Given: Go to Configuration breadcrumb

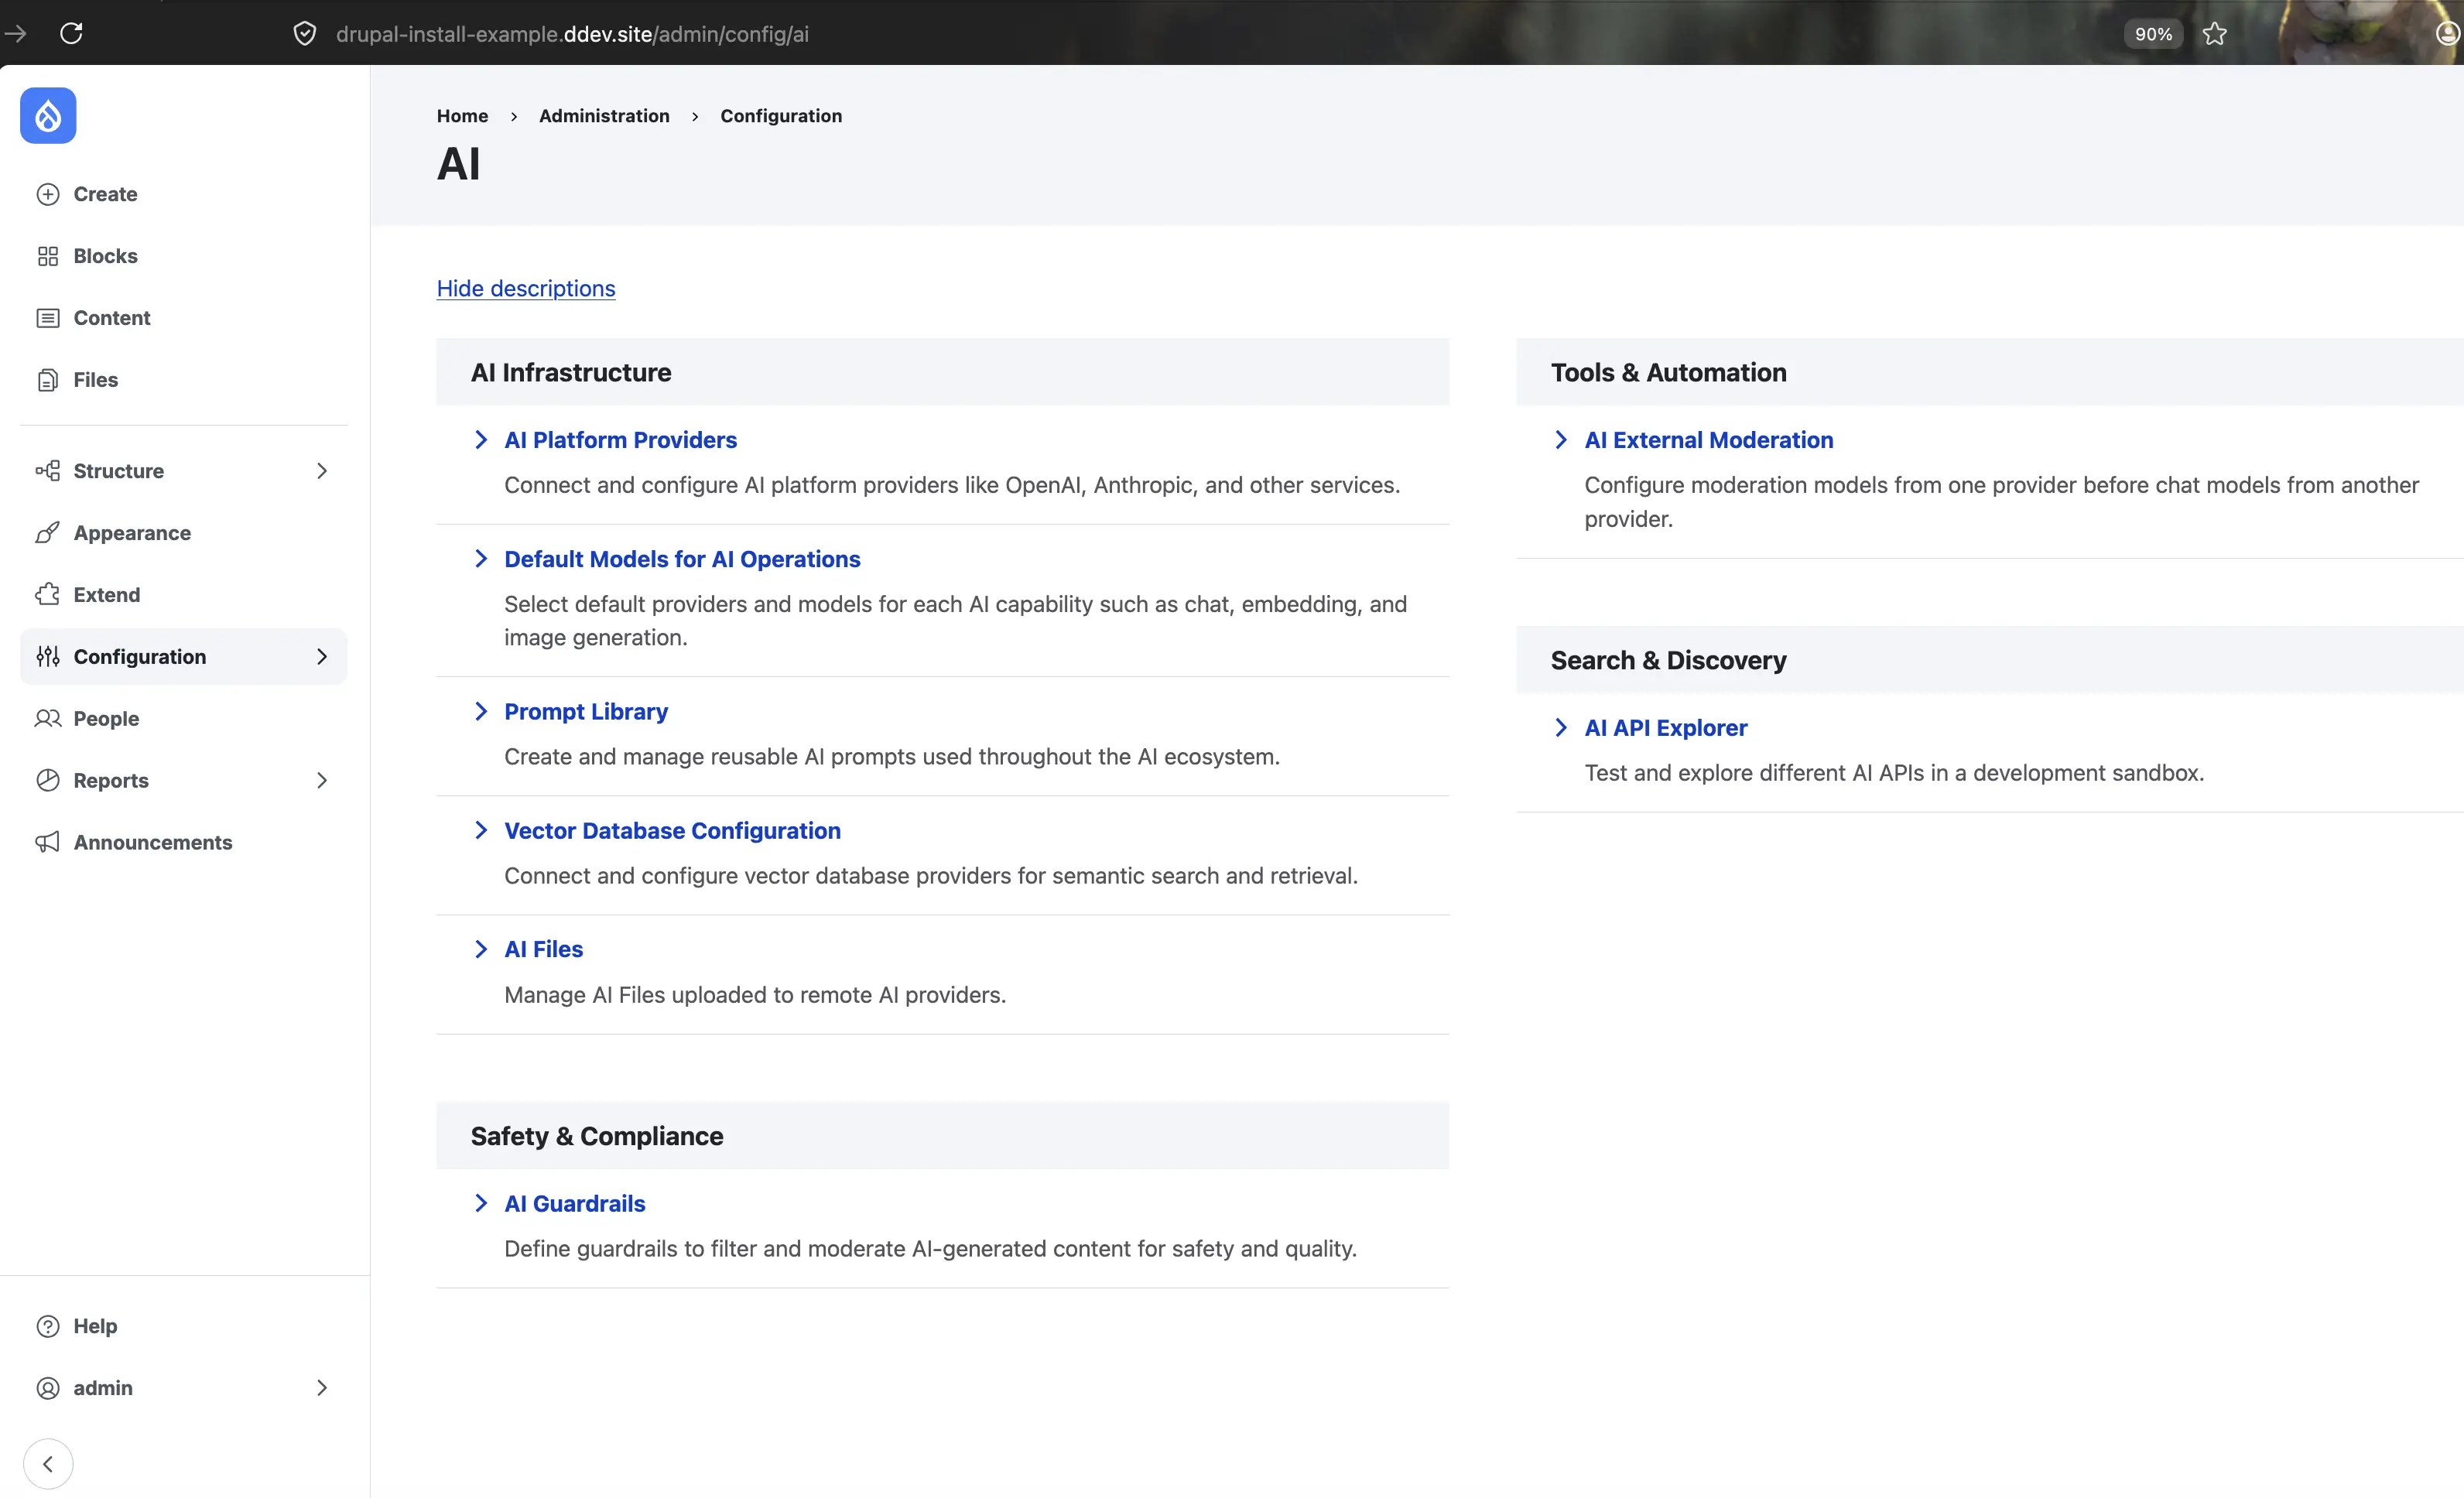Looking at the screenshot, I should (781, 116).
